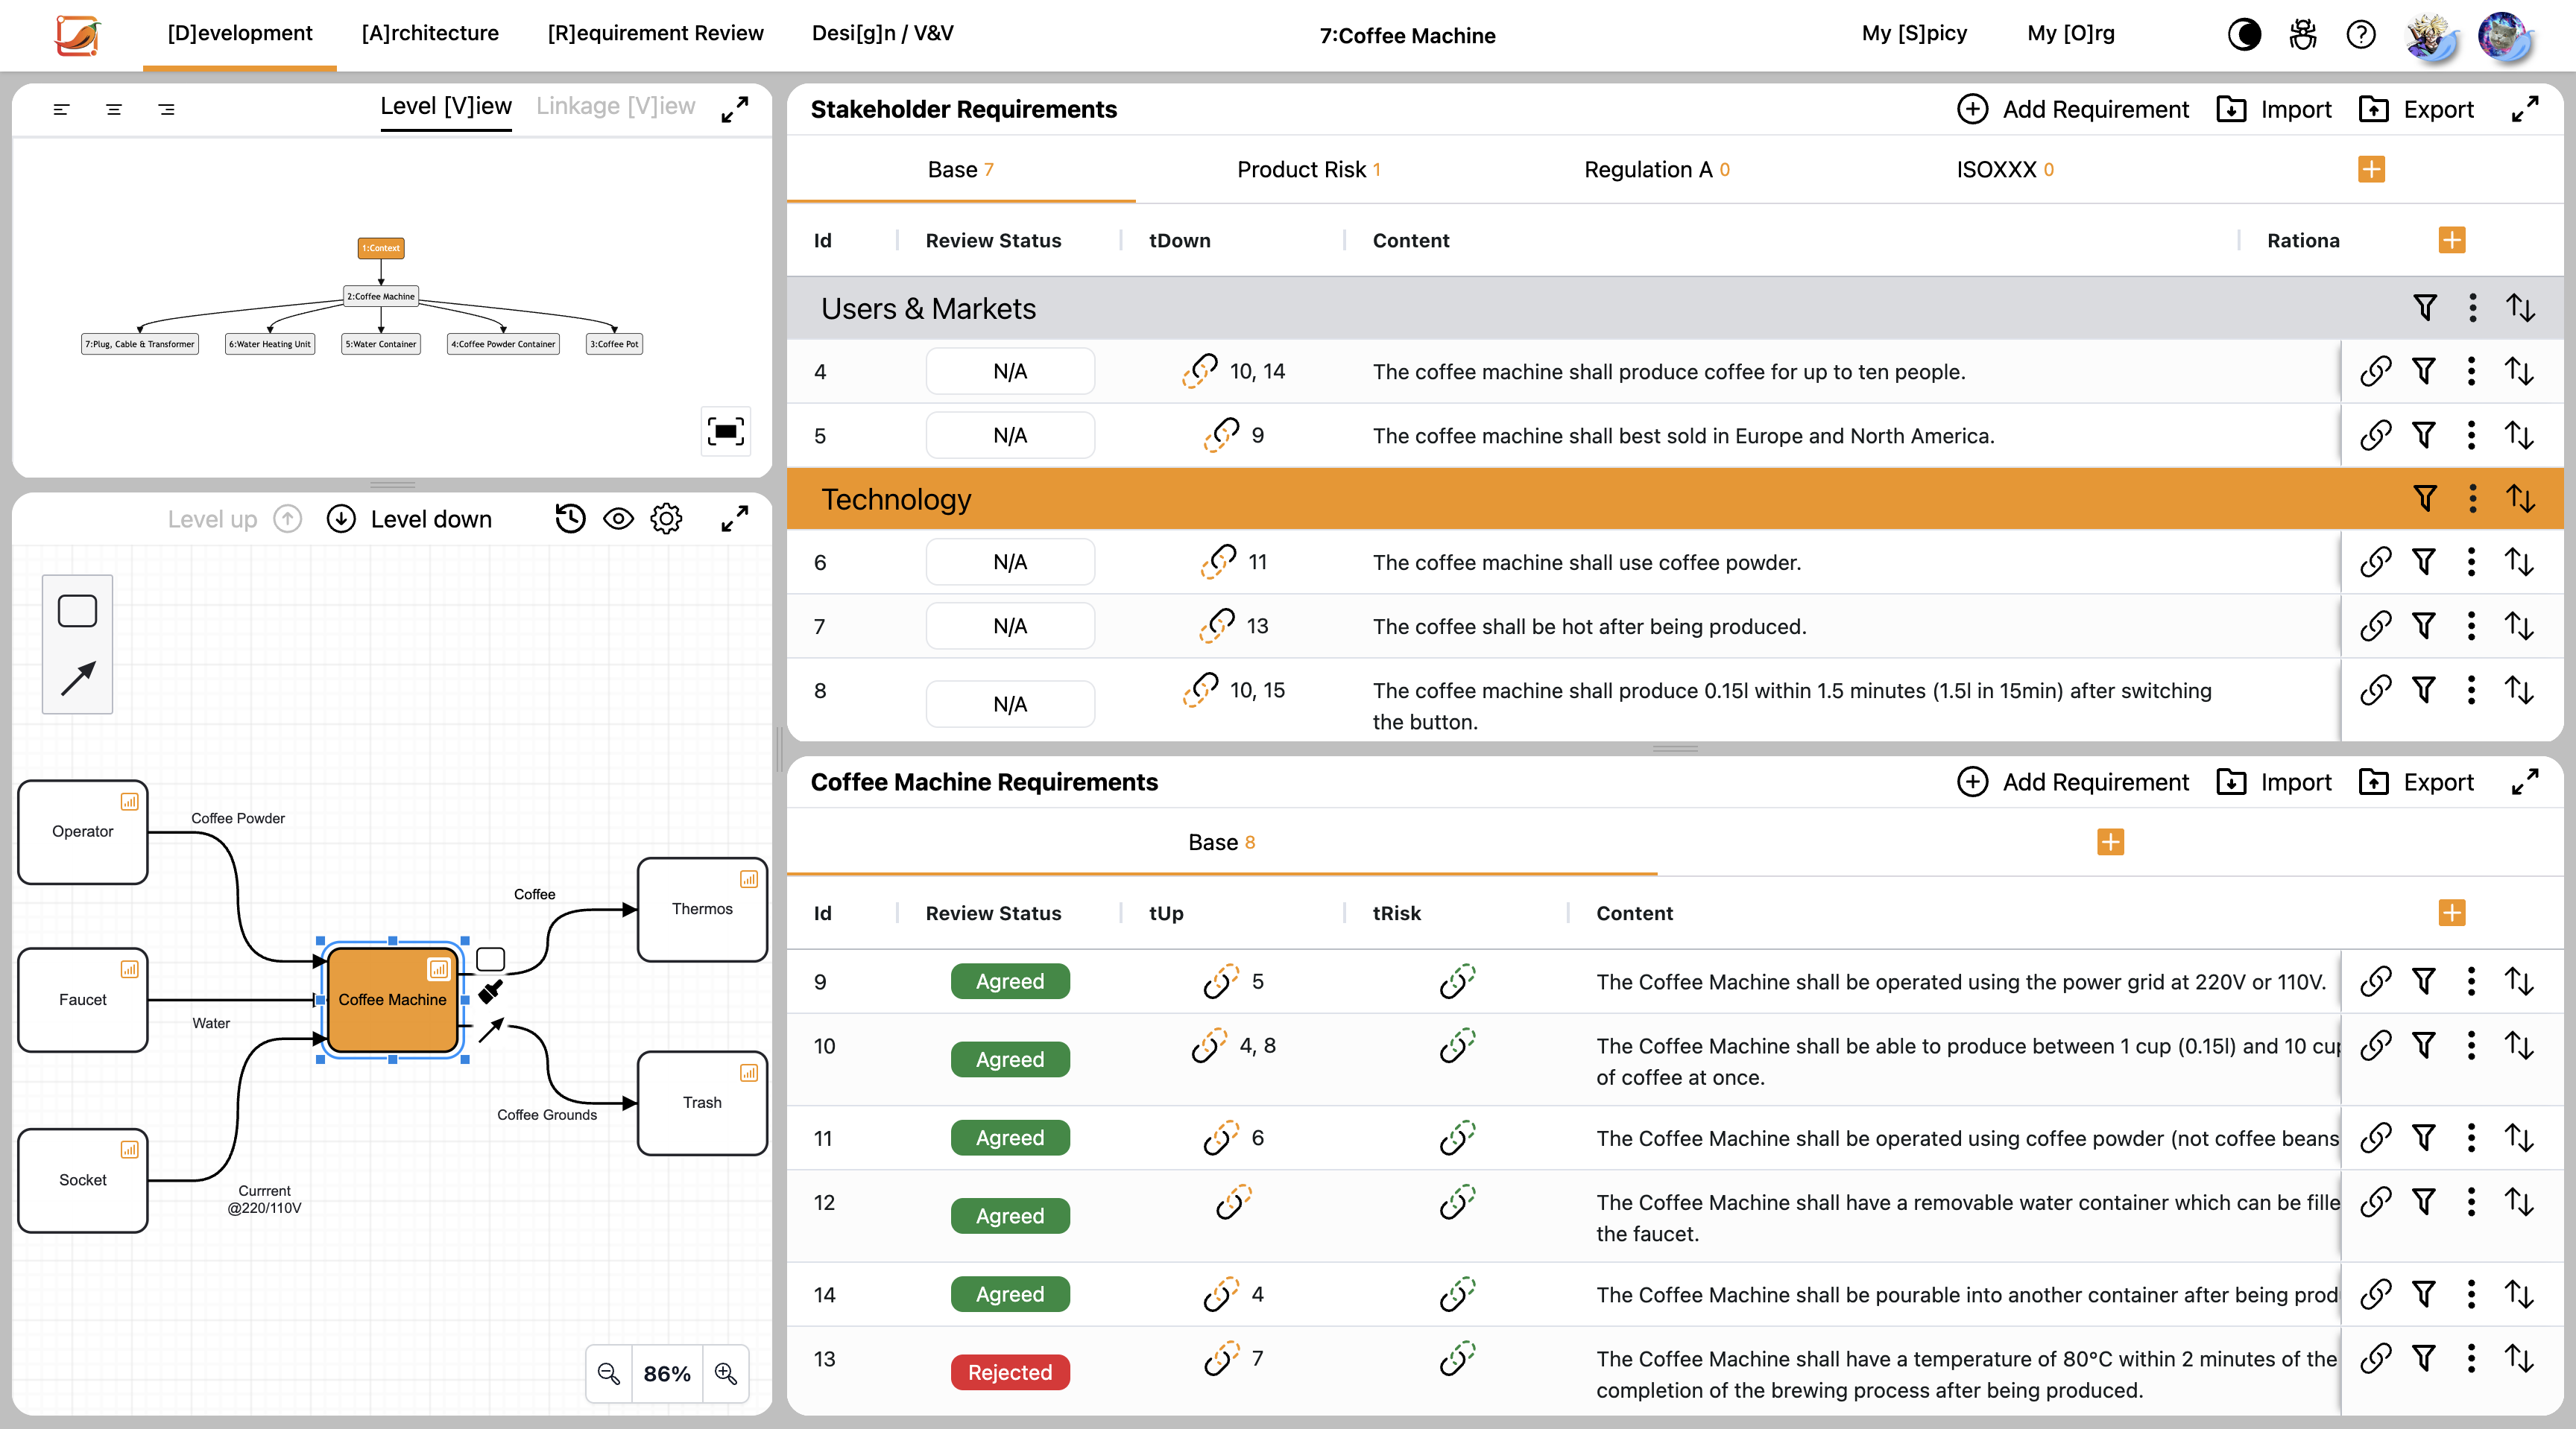
Task: Toggle dark mode contrast icon
Action: click(2244, 35)
